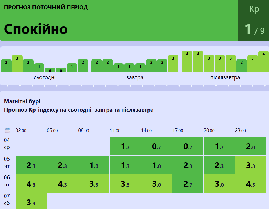269x209 pixels.
Task: Click the 06 пт row label
Action: coord(7,181)
